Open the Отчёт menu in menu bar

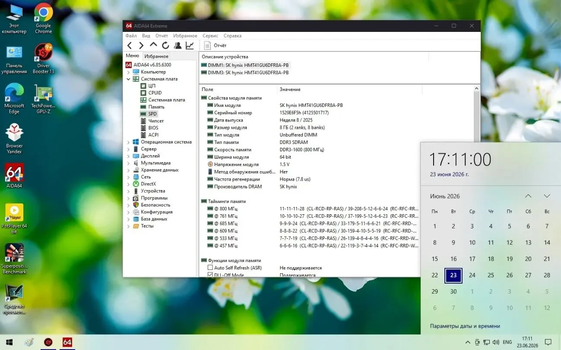pos(162,36)
